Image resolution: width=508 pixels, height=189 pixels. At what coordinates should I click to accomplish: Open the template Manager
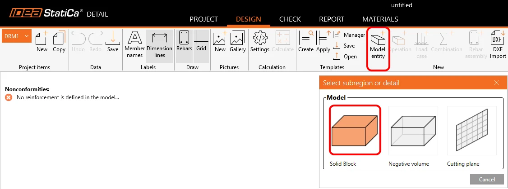click(349, 35)
